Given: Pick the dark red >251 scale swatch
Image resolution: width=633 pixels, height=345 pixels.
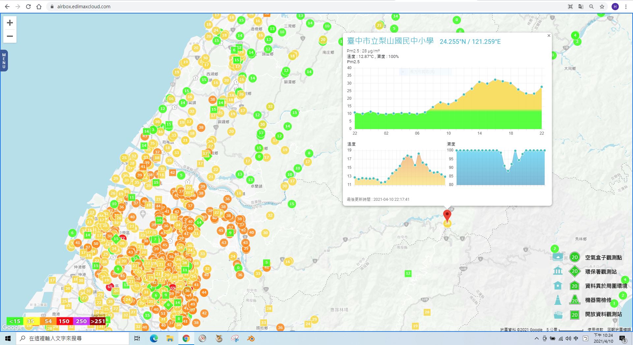Looking at the screenshot, I should [98, 321].
